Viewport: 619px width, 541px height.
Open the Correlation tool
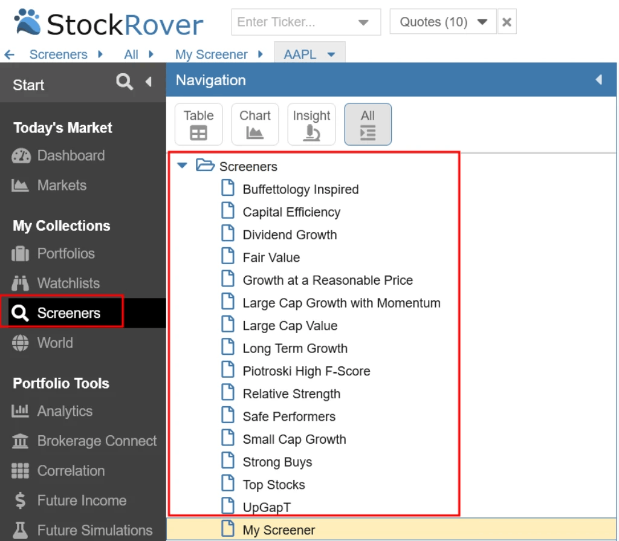(71, 470)
